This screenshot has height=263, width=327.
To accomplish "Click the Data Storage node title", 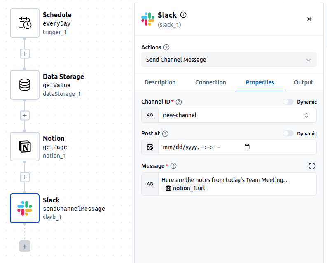I will [x=63, y=77].
